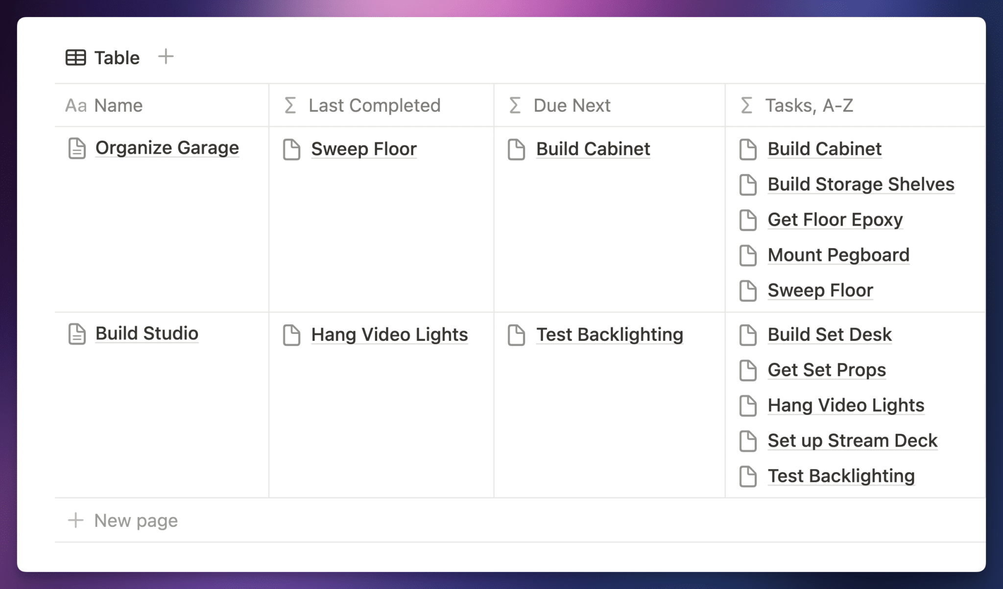Open the Name column header menu
This screenshot has width=1003, height=589.
click(119, 105)
